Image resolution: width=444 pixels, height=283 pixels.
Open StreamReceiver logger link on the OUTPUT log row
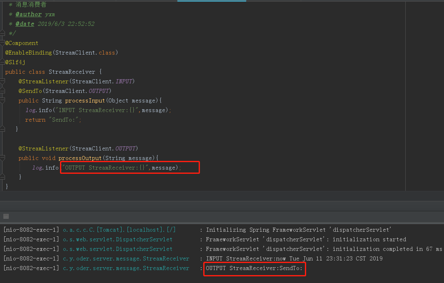(x=126, y=268)
